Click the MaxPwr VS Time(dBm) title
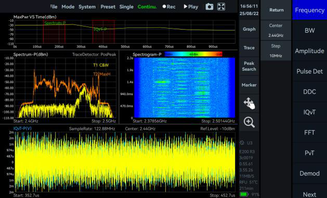The image size is (327, 198). 35,17
